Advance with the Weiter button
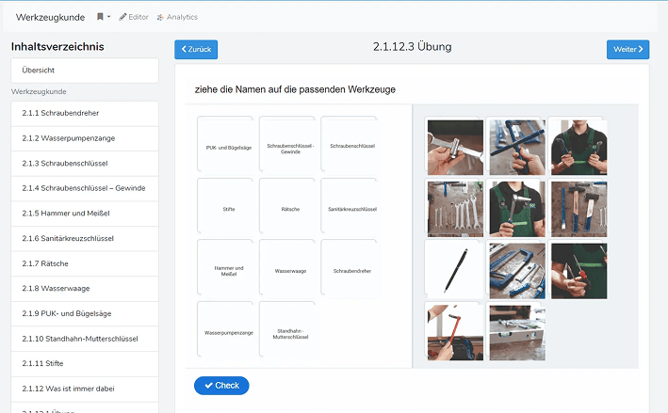668x413 pixels. [x=627, y=49]
